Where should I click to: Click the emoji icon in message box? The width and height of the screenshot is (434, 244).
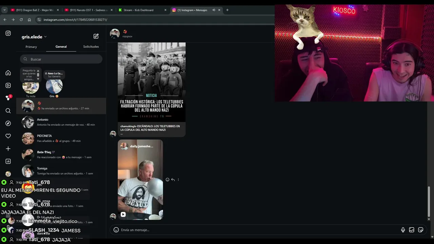[x=116, y=230]
